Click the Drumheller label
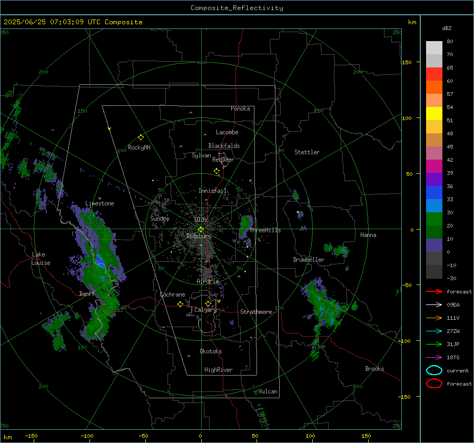 [309, 260]
